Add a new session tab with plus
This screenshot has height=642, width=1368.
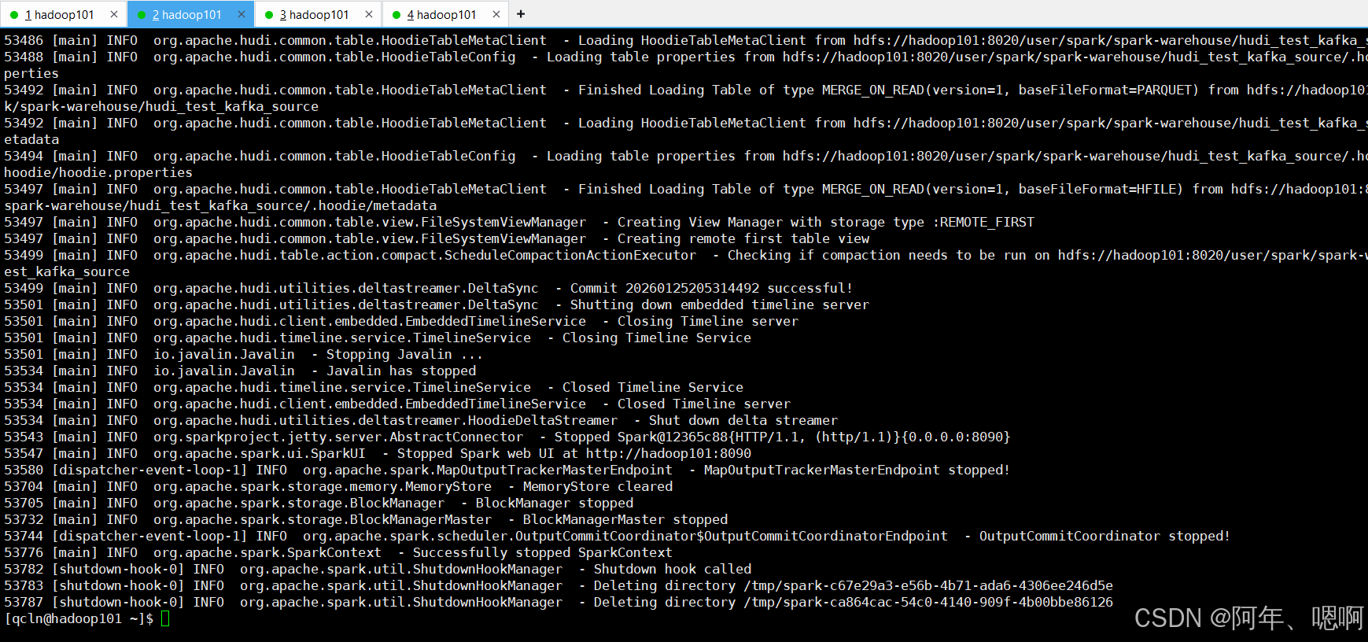click(x=521, y=14)
